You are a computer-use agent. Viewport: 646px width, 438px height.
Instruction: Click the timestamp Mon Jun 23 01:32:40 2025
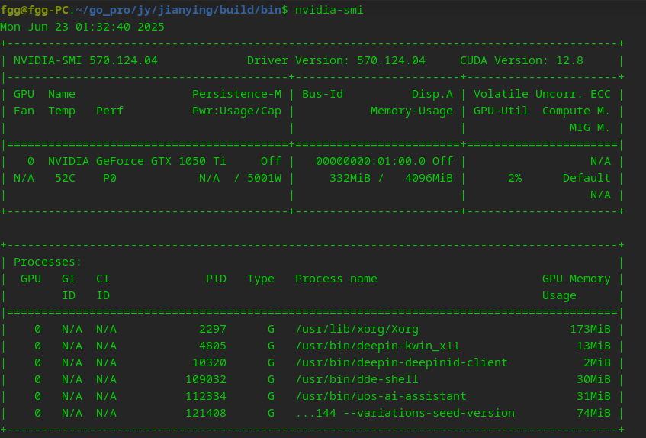[x=82, y=27]
